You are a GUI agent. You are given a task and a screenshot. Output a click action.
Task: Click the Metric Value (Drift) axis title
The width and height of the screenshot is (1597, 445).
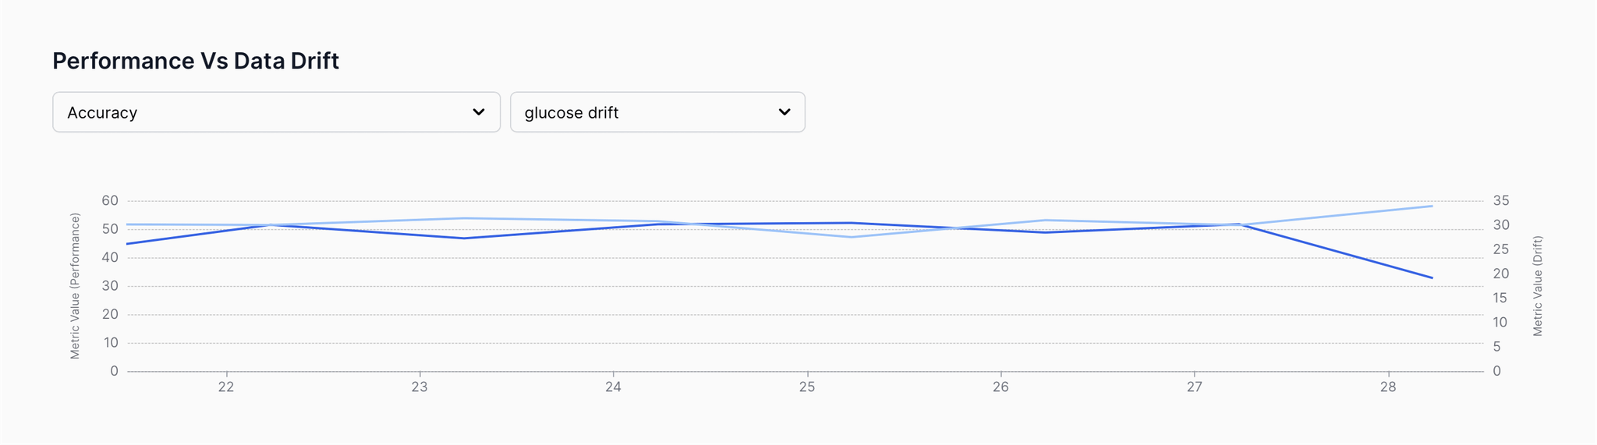[1538, 286]
